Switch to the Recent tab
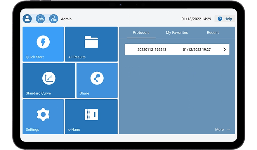 click(x=213, y=33)
